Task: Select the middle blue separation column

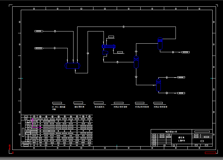Action: 136,62
